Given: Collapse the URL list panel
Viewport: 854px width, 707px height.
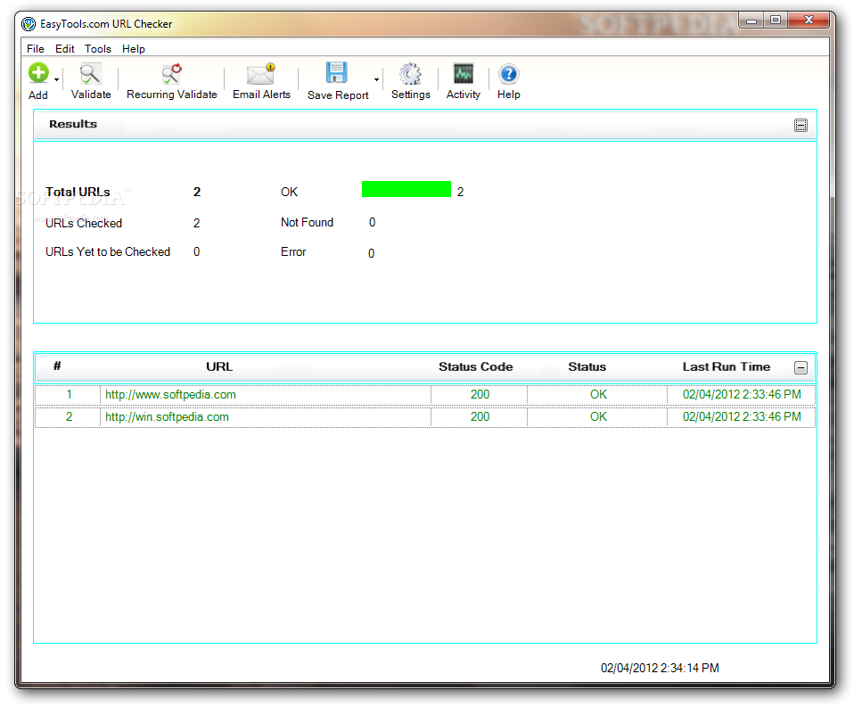Looking at the screenshot, I should (801, 367).
